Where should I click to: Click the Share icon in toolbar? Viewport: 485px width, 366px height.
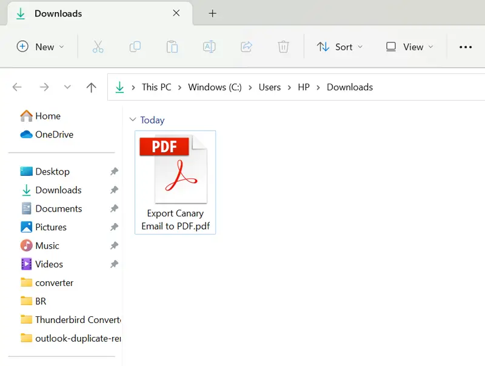click(246, 47)
